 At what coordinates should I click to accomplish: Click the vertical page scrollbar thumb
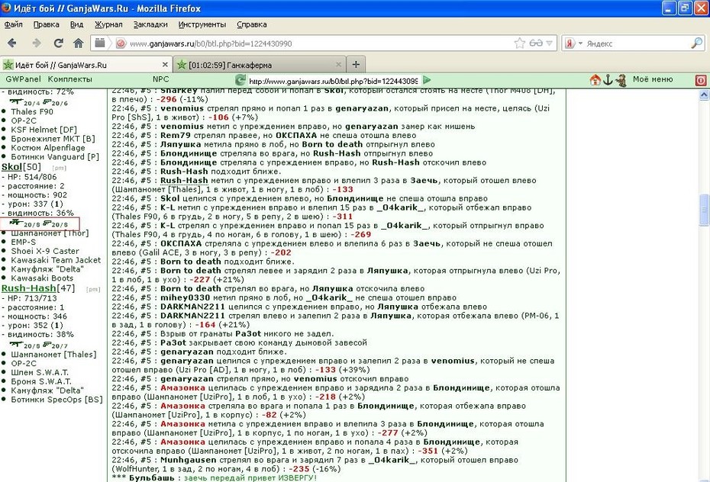click(x=704, y=209)
